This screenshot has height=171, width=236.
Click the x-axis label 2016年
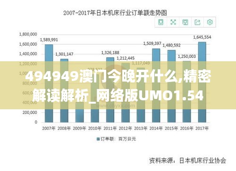pos(186,129)
